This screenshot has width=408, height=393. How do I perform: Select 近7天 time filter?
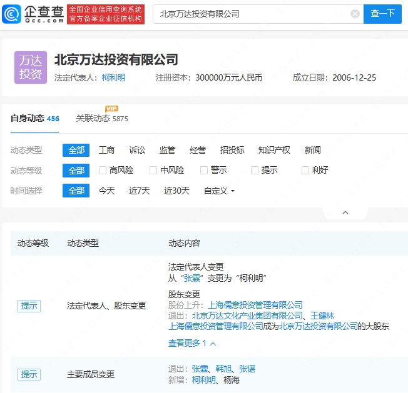point(139,191)
